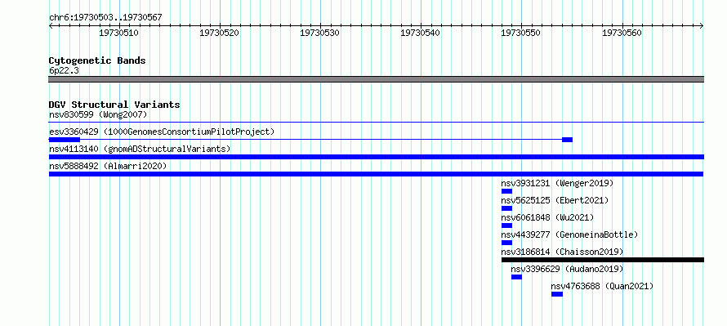The height and width of the screenshot is (326, 727).
Task: Click the chr6:19730503..19730567 region label
Action: (x=105, y=18)
